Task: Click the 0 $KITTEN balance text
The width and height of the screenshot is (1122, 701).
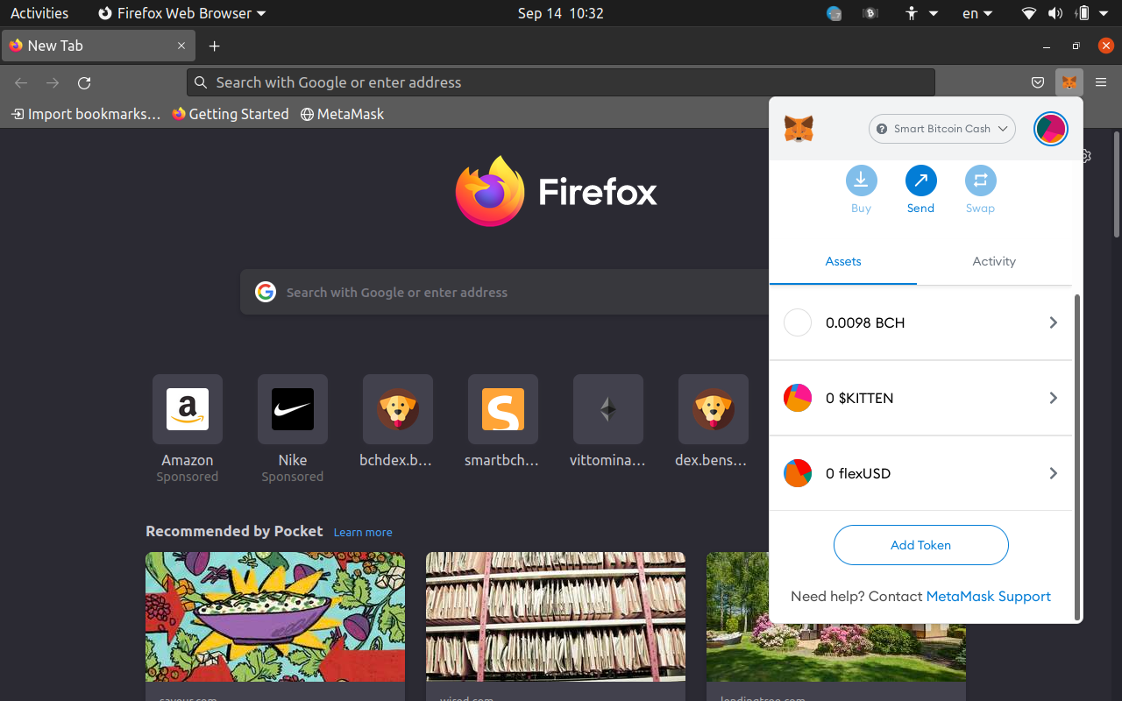Action: click(860, 398)
